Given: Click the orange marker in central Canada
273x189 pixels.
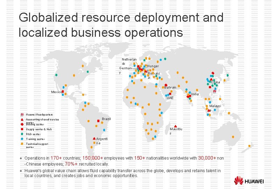Looking at the screenshot, I should point(83,66).
